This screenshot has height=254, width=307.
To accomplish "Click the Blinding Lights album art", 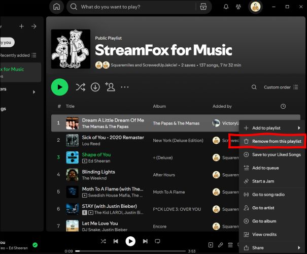I will pos(72,175).
